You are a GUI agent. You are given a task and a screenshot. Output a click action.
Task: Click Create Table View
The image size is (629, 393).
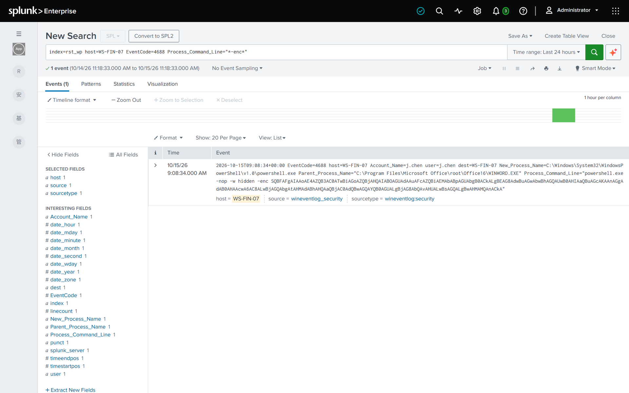point(566,36)
